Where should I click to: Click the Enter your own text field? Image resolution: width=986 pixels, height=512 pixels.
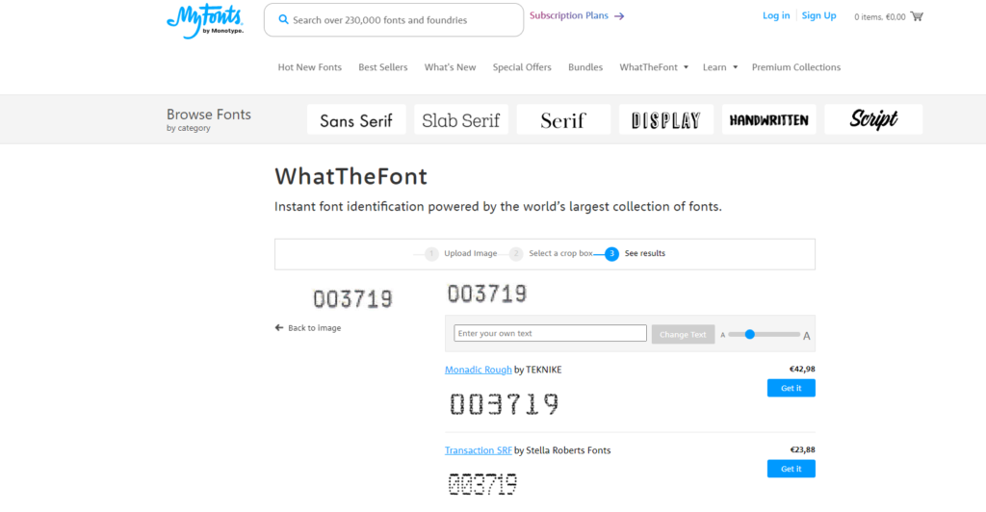click(550, 334)
